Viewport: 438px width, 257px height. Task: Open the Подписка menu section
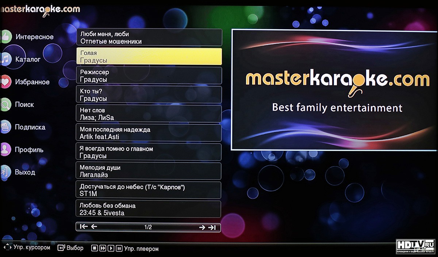pos(30,127)
